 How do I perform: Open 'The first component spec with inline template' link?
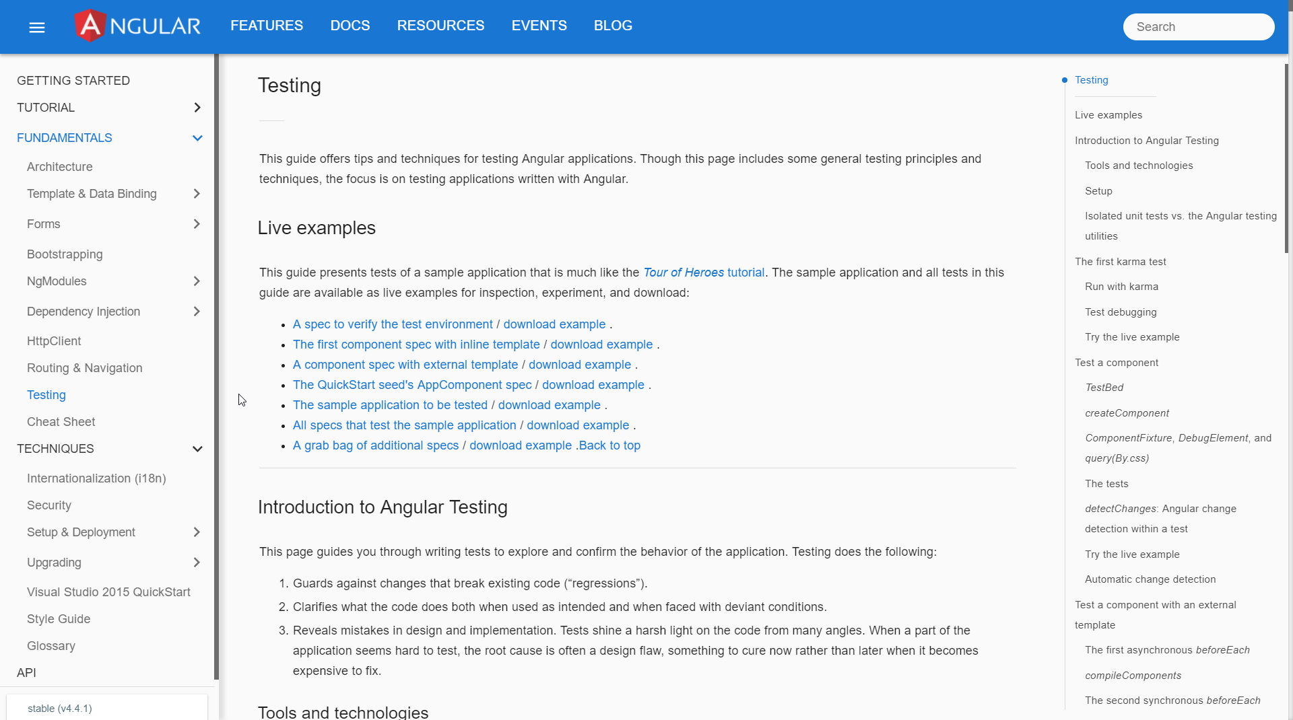tap(416, 345)
